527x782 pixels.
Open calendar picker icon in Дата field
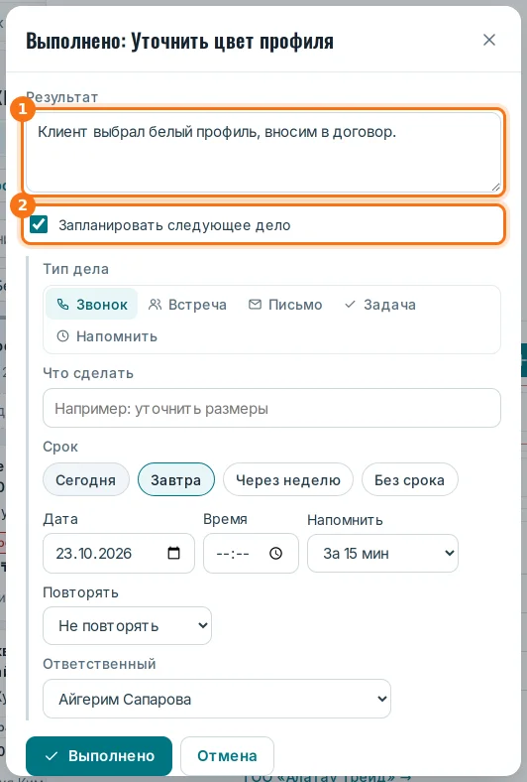173,553
